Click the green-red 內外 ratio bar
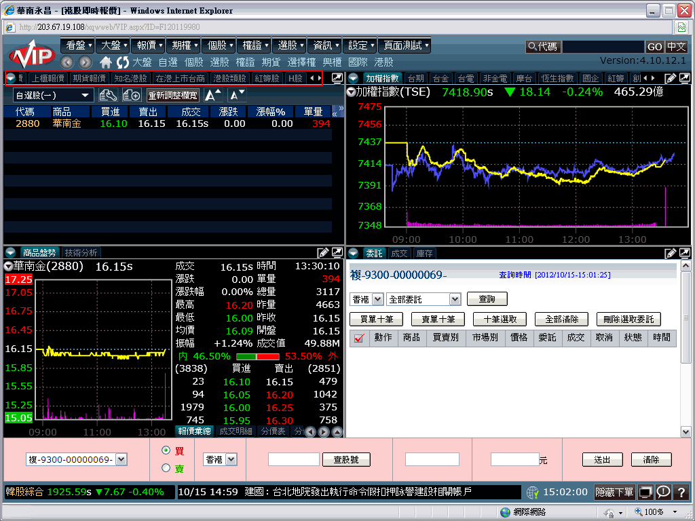 click(257, 356)
